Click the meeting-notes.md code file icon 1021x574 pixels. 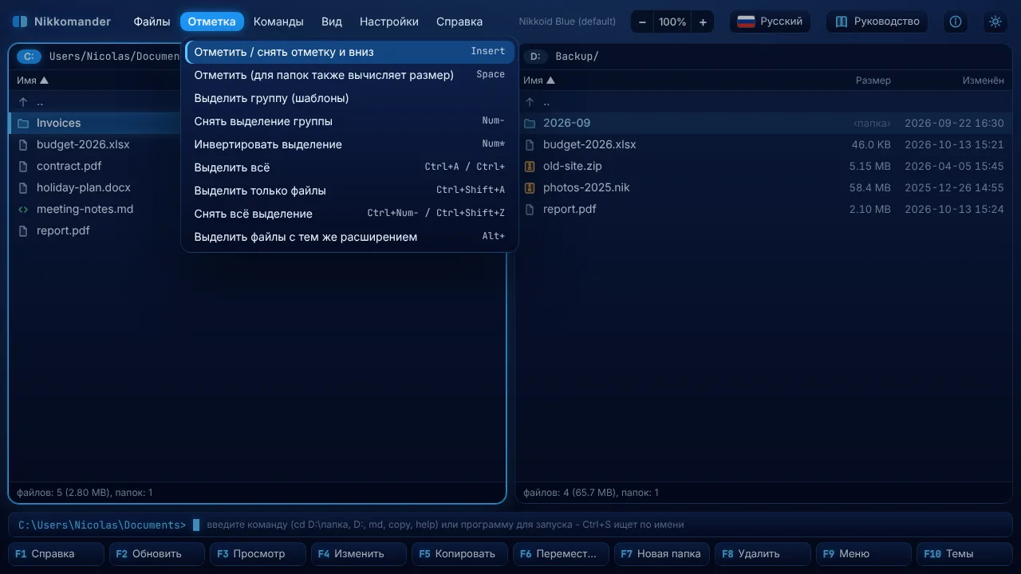coord(23,209)
